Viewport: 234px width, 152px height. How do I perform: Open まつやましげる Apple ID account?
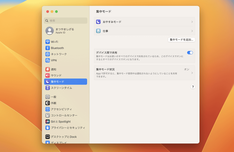click(x=66, y=31)
